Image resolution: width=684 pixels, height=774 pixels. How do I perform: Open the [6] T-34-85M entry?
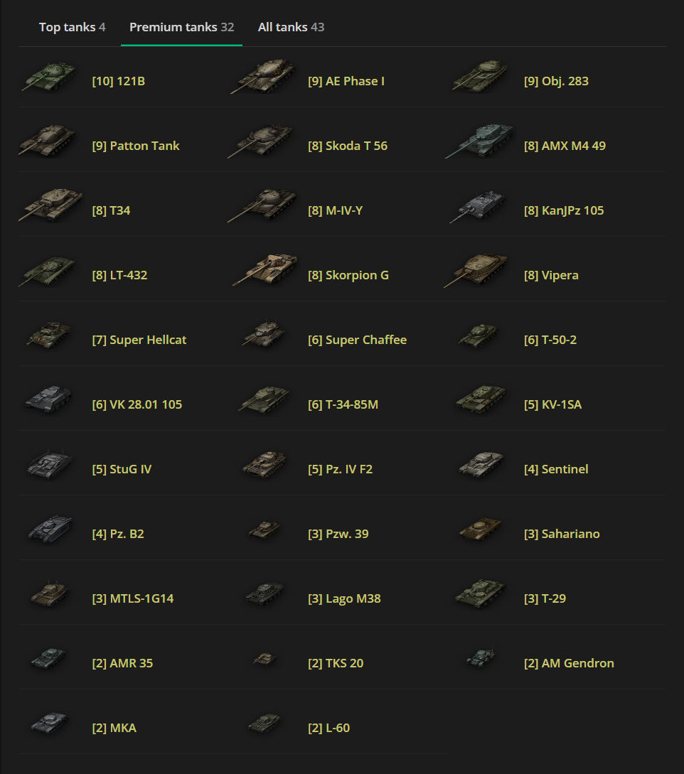pos(343,404)
